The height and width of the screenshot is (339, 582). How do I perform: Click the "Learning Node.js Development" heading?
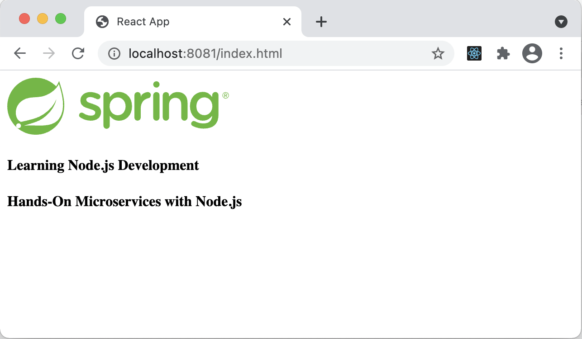(103, 165)
